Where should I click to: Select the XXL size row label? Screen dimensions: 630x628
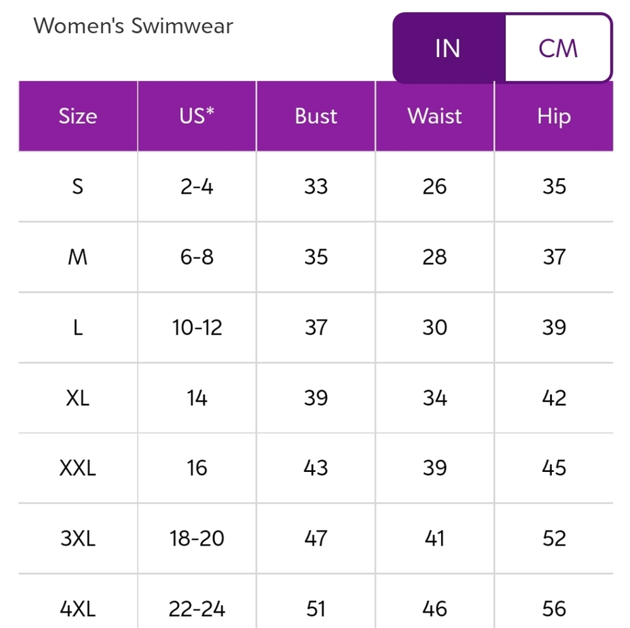[x=78, y=468]
